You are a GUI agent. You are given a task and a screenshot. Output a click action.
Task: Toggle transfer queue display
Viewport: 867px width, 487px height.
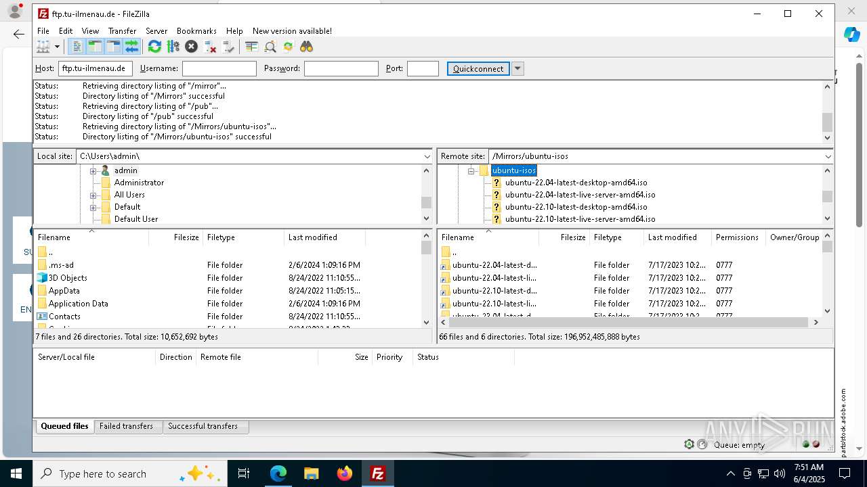(131, 47)
